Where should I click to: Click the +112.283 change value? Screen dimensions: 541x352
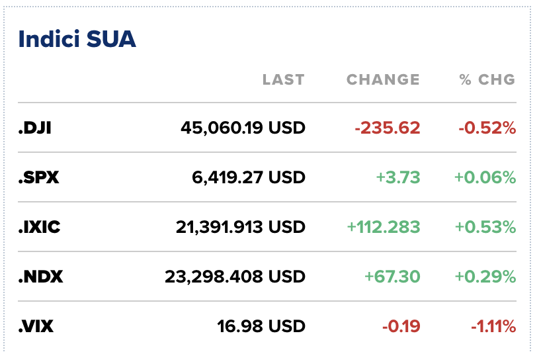384,227
